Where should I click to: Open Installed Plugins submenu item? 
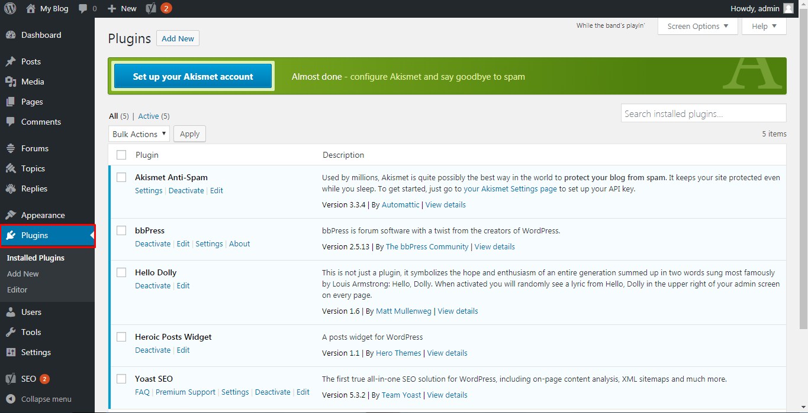pyautogui.click(x=36, y=258)
